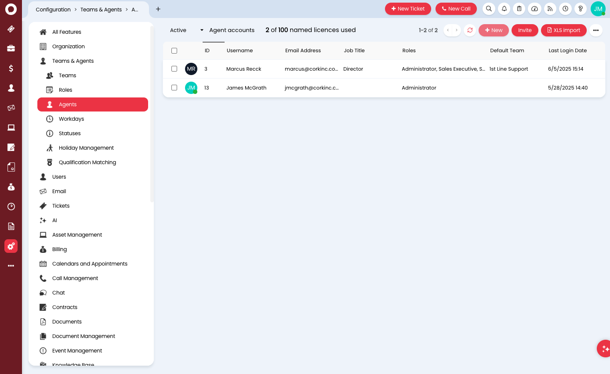Open Qualification Matching in sidebar
The image size is (610, 374).
[87, 162]
